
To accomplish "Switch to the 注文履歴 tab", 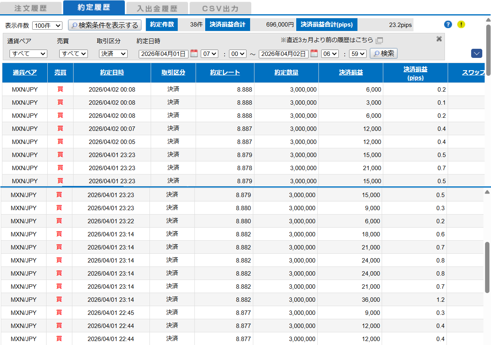I will pos(31,8).
